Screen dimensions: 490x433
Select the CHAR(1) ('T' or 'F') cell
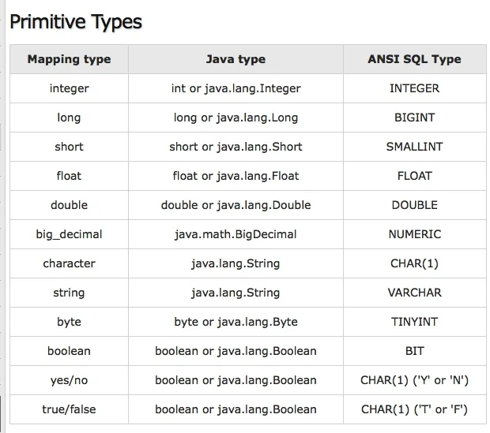[x=415, y=409]
